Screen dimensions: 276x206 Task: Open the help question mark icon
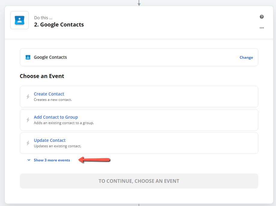coord(262,17)
